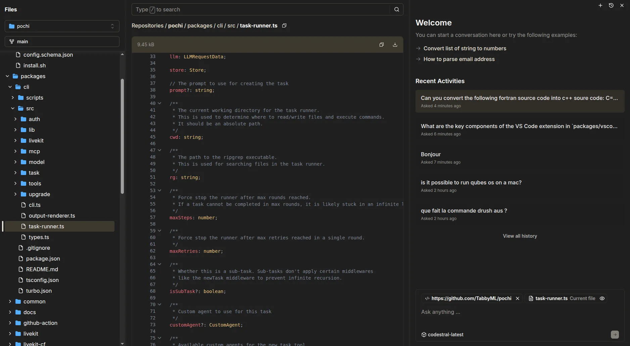Click the search magnifier icon
The height and width of the screenshot is (346, 630).
point(396,9)
